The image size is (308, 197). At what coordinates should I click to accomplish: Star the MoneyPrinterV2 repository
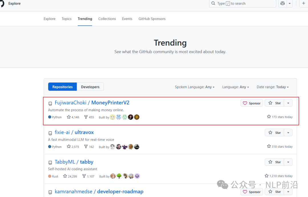(x=275, y=103)
